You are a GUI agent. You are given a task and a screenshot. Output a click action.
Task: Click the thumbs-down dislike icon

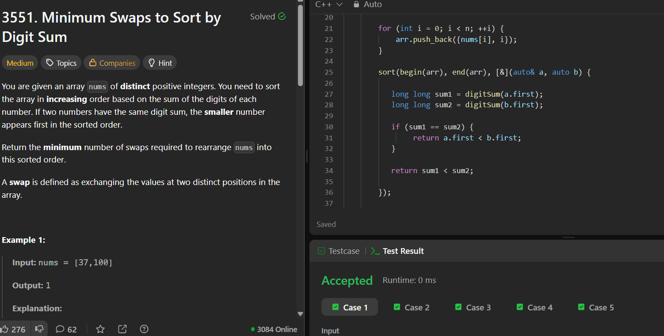[x=39, y=329]
